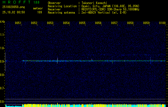Viewport: 168px width, 107px height.
Task: Select the Receiving Location text line
Action: click(x=93, y=6)
